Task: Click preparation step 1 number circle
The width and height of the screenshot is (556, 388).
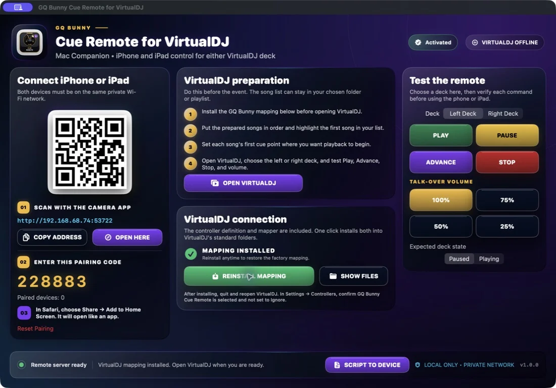Action: coord(191,115)
